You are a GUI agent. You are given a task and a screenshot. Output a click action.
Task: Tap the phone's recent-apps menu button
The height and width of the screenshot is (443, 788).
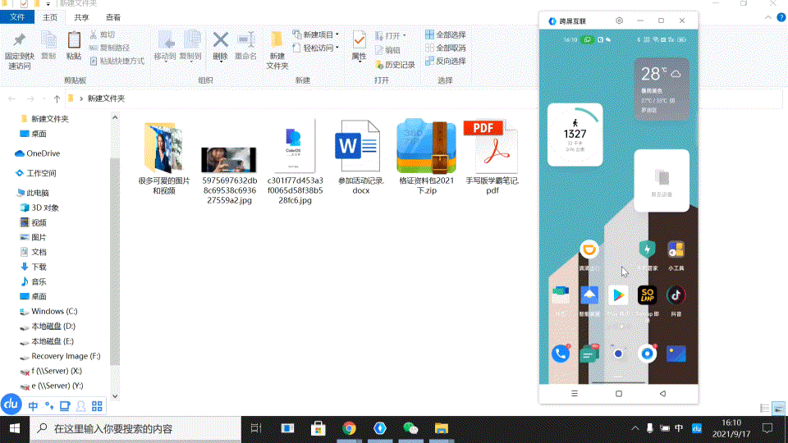[x=575, y=394]
